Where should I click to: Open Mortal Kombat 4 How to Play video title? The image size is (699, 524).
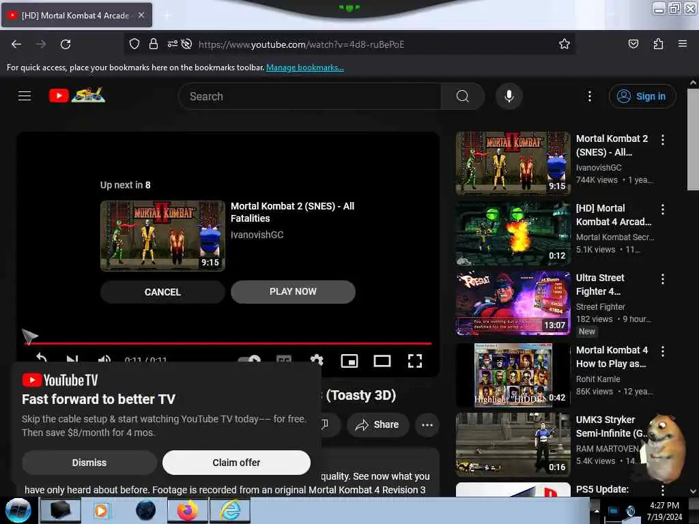click(x=612, y=357)
